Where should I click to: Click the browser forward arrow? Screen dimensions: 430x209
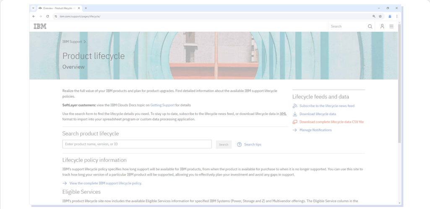click(41, 16)
